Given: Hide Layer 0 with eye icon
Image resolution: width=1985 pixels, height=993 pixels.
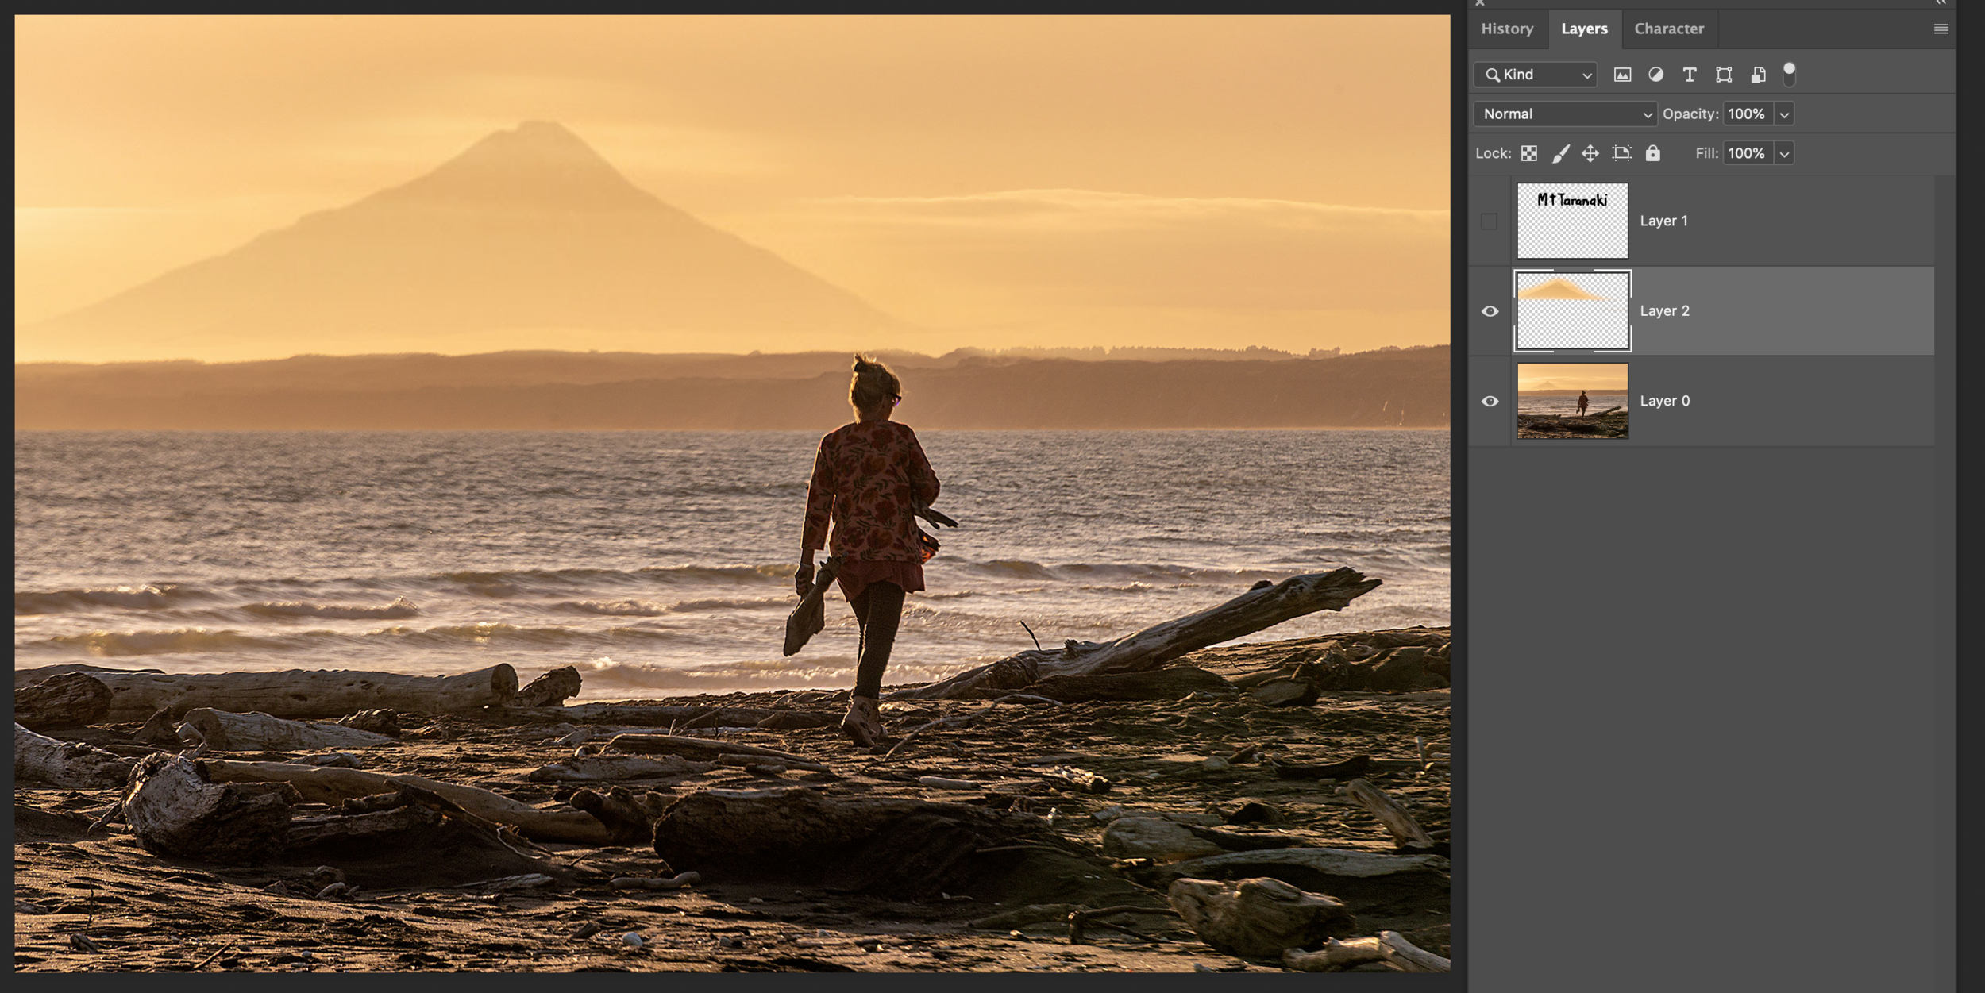Looking at the screenshot, I should [x=1490, y=402].
